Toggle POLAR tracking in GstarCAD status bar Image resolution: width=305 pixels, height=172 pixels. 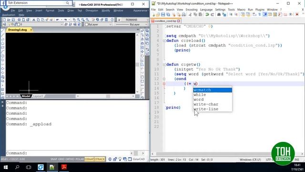80,159
